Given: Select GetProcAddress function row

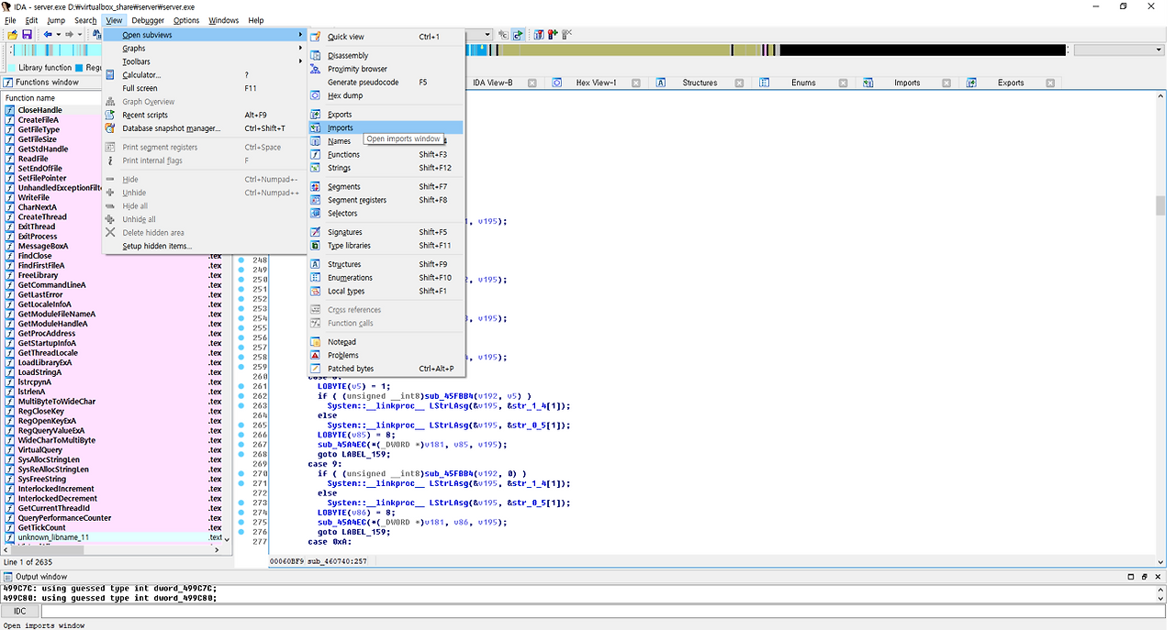Looking at the screenshot, I should [112, 334].
